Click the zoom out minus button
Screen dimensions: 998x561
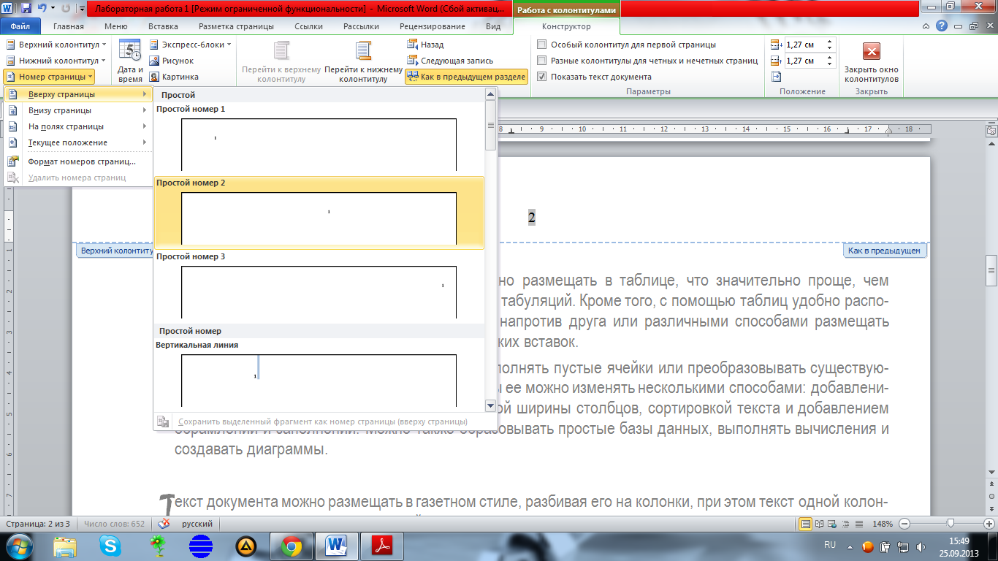pyautogui.click(x=904, y=524)
